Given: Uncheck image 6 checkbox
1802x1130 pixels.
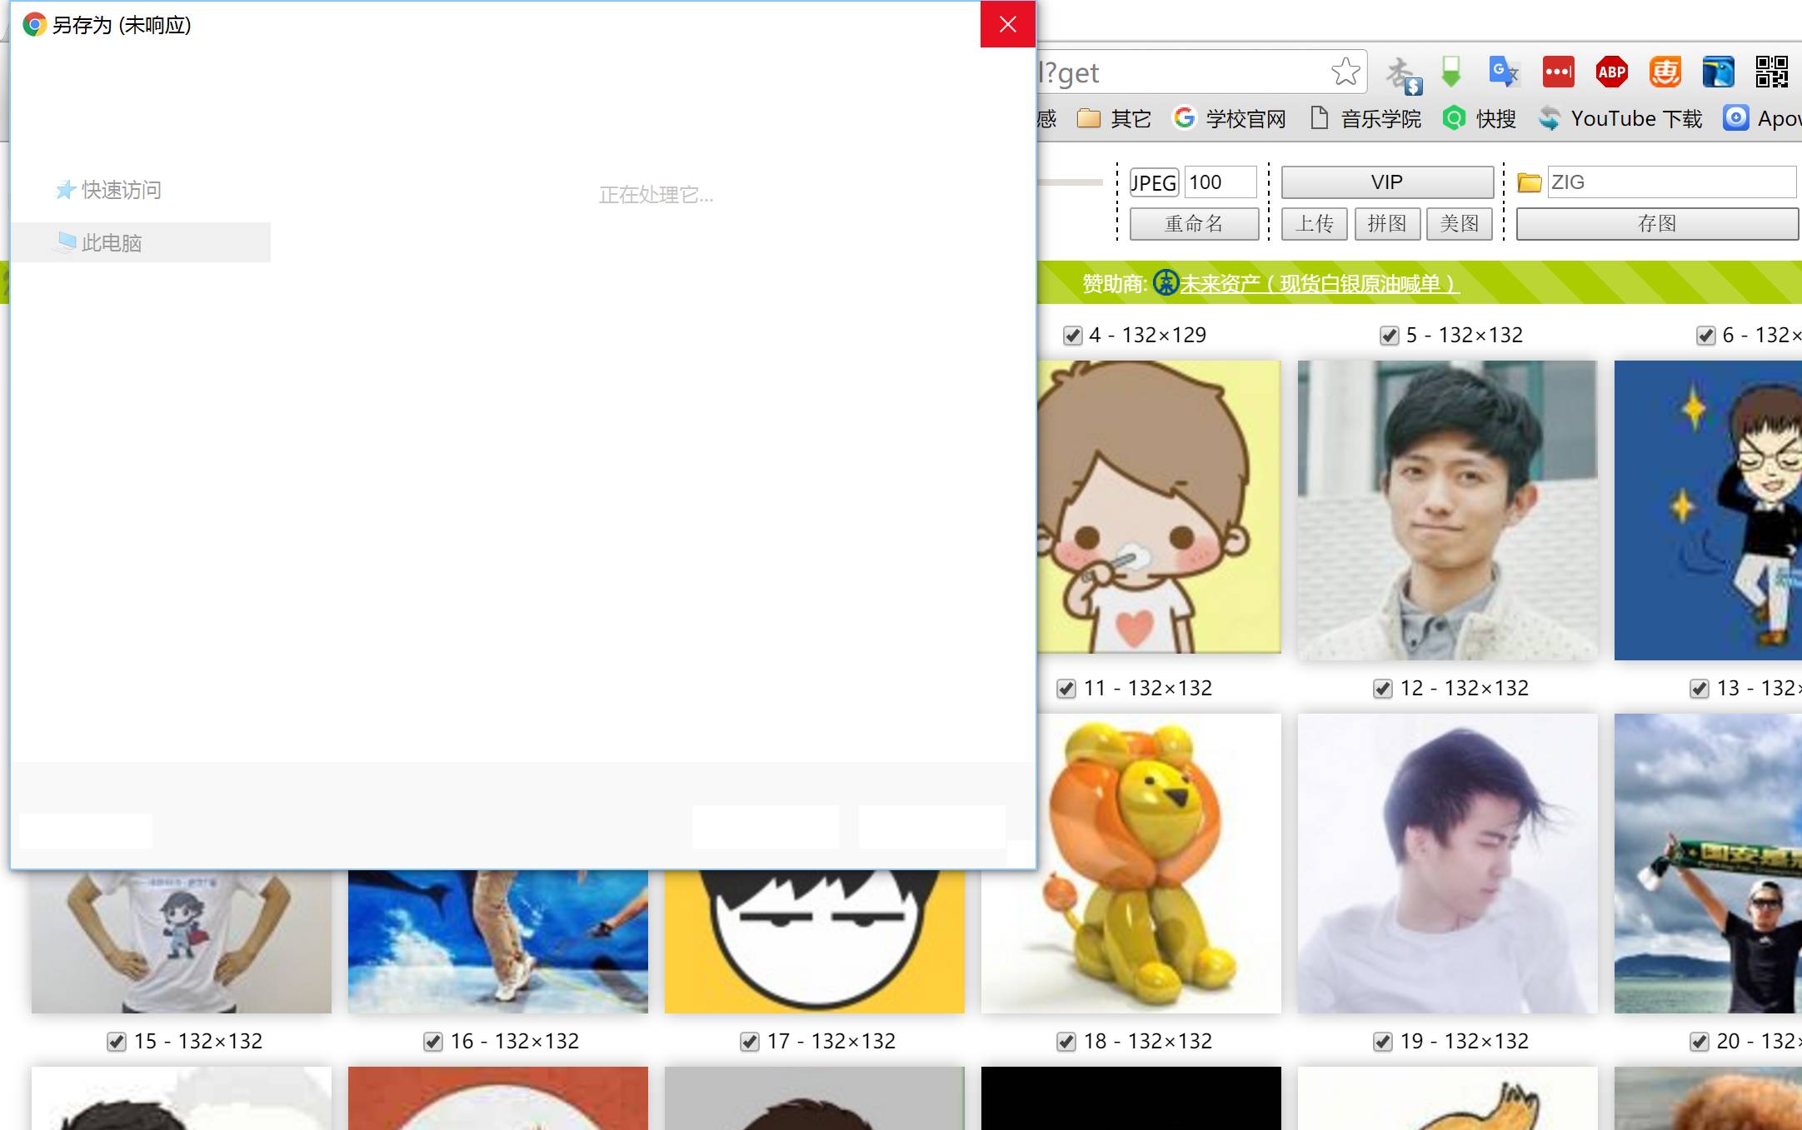Looking at the screenshot, I should [1705, 336].
